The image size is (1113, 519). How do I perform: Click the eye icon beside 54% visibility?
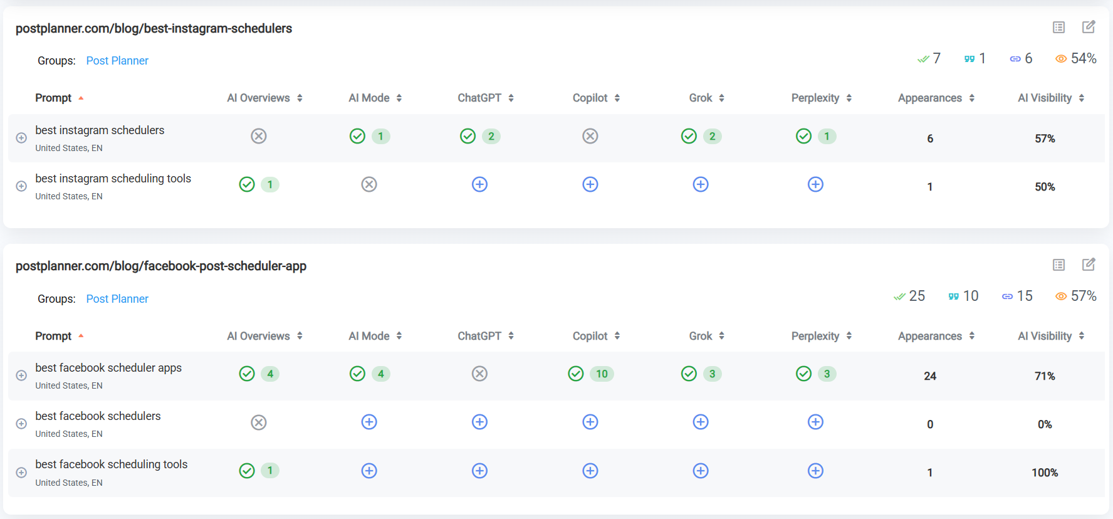click(x=1061, y=59)
